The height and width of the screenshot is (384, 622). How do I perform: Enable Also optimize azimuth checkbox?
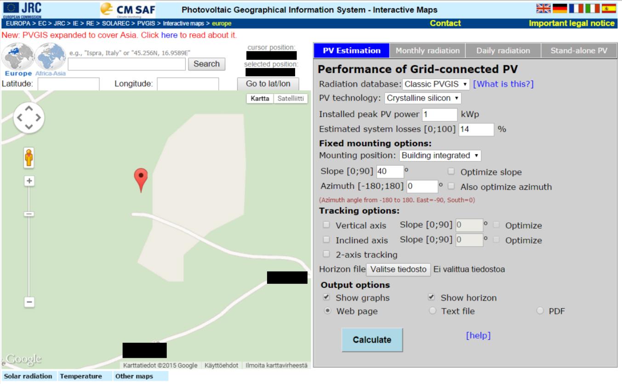pyautogui.click(x=451, y=186)
